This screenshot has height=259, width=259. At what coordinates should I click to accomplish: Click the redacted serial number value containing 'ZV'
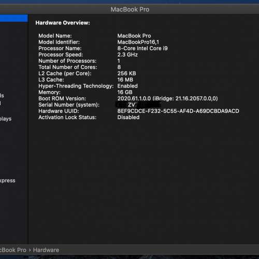(x=138, y=105)
